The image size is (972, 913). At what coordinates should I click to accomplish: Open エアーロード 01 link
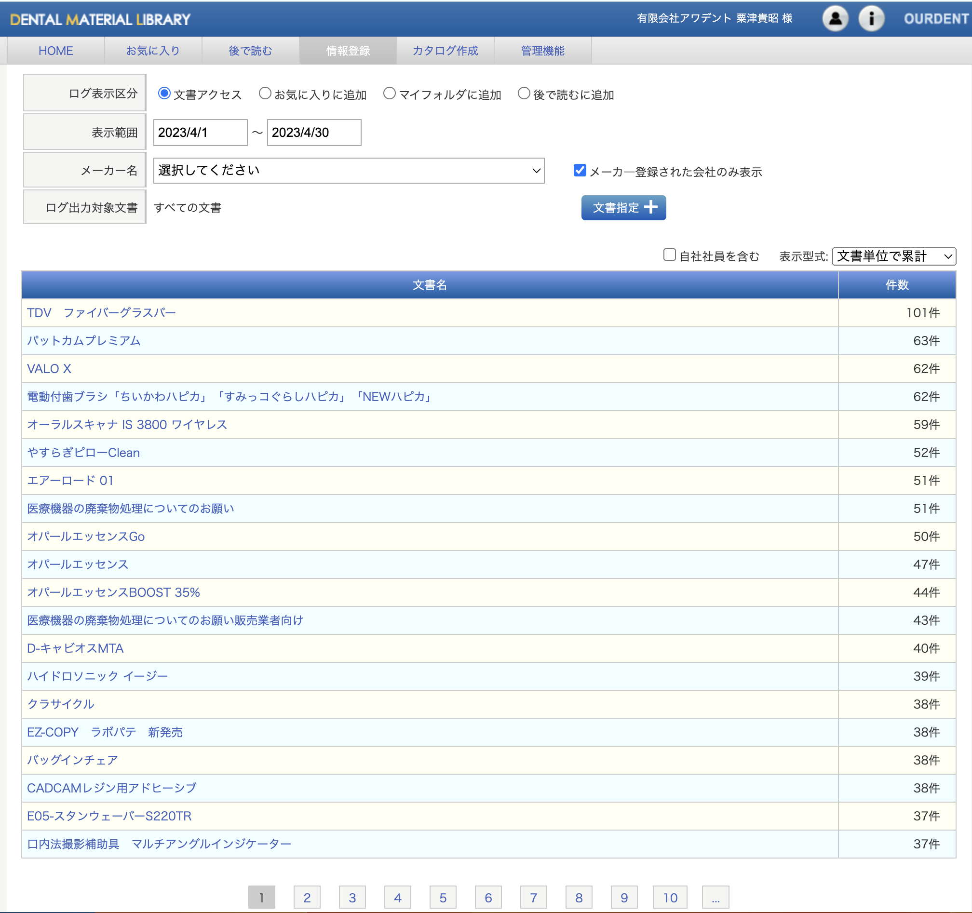point(70,481)
